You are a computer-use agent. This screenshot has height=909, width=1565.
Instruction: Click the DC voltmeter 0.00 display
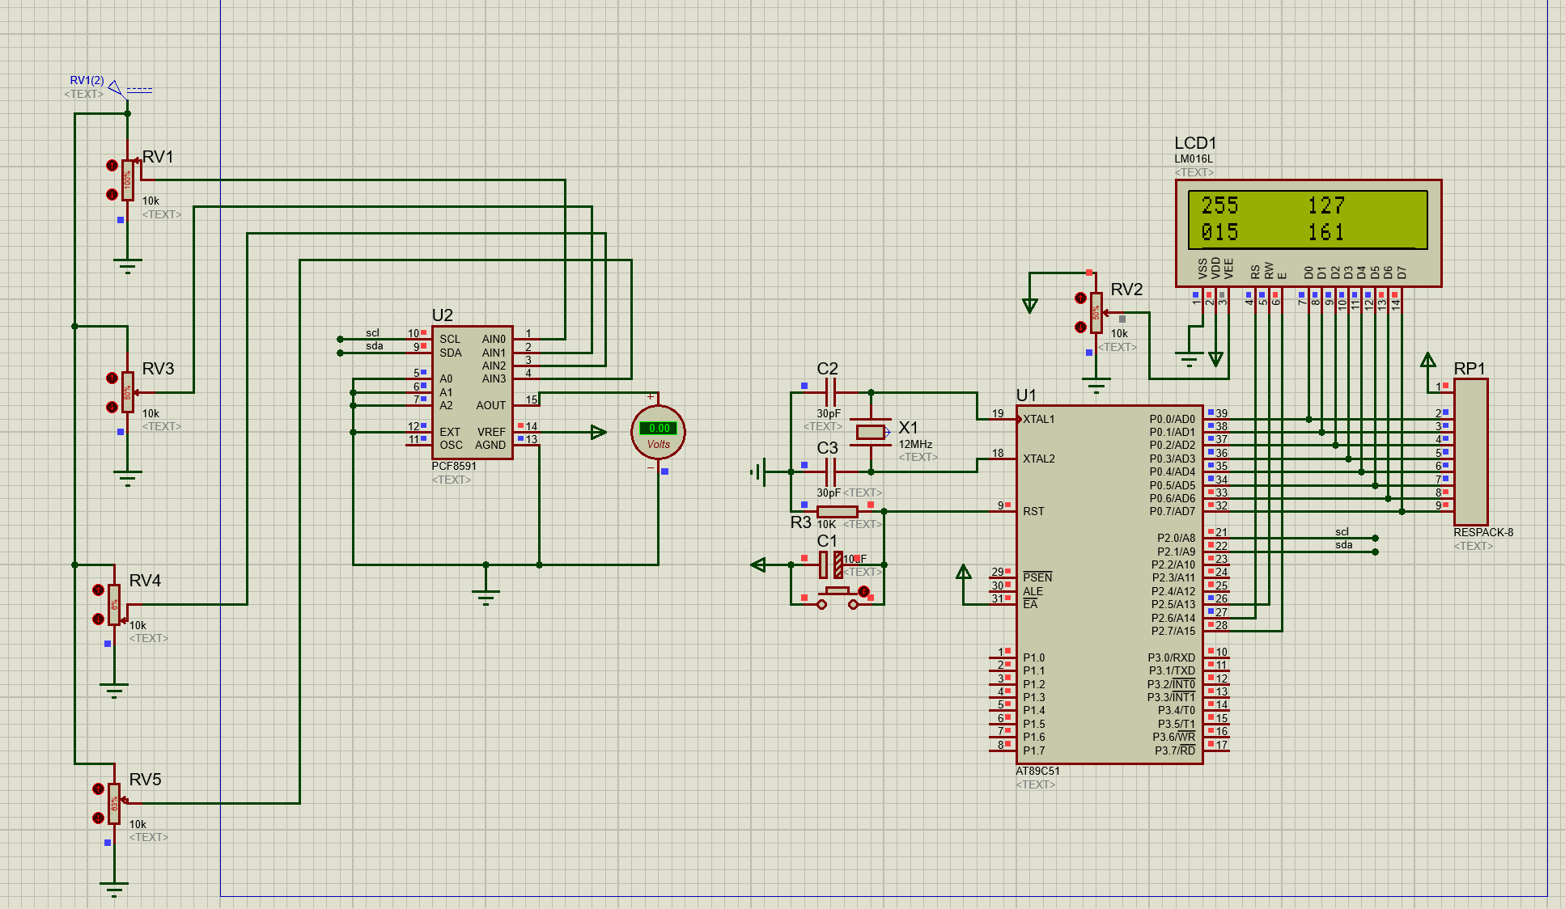tap(659, 428)
